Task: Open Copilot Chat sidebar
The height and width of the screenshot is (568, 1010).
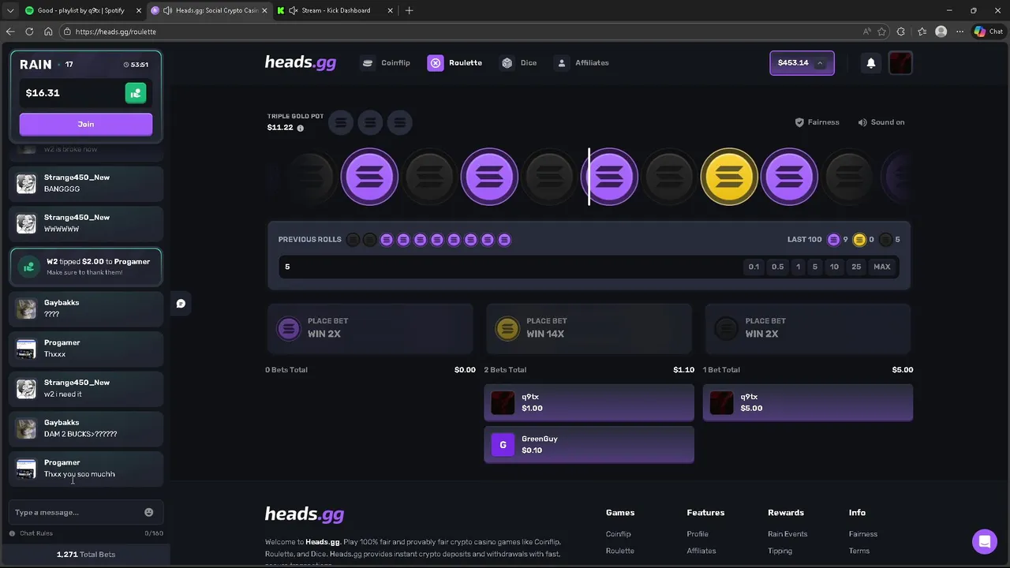Action: tap(989, 32)
